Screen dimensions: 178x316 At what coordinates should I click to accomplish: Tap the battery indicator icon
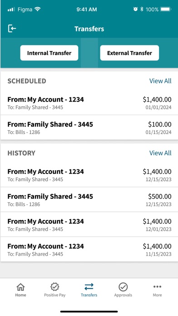pos(166,9)
